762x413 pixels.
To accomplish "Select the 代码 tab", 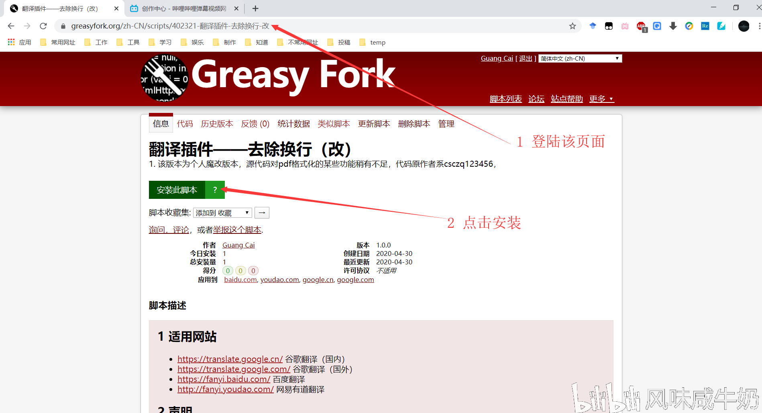I will point(185,124).
